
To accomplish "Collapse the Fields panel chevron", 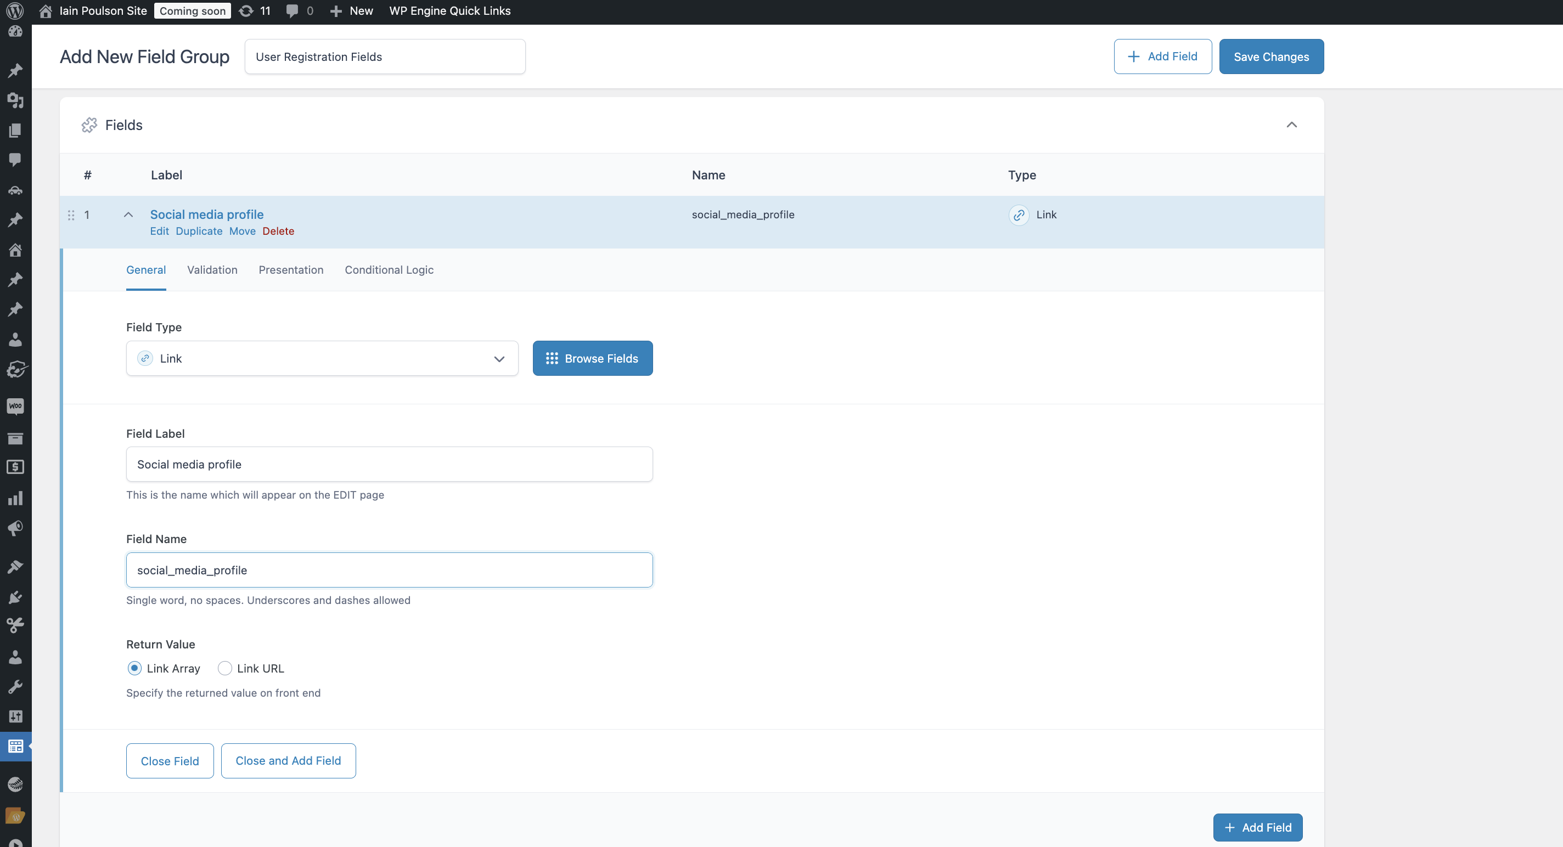I will [1291, 125].
